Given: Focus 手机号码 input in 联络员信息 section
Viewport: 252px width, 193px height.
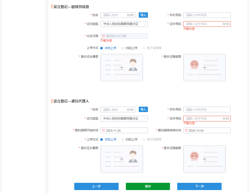Looking at the screenshot, I should (x=207, y=15).
